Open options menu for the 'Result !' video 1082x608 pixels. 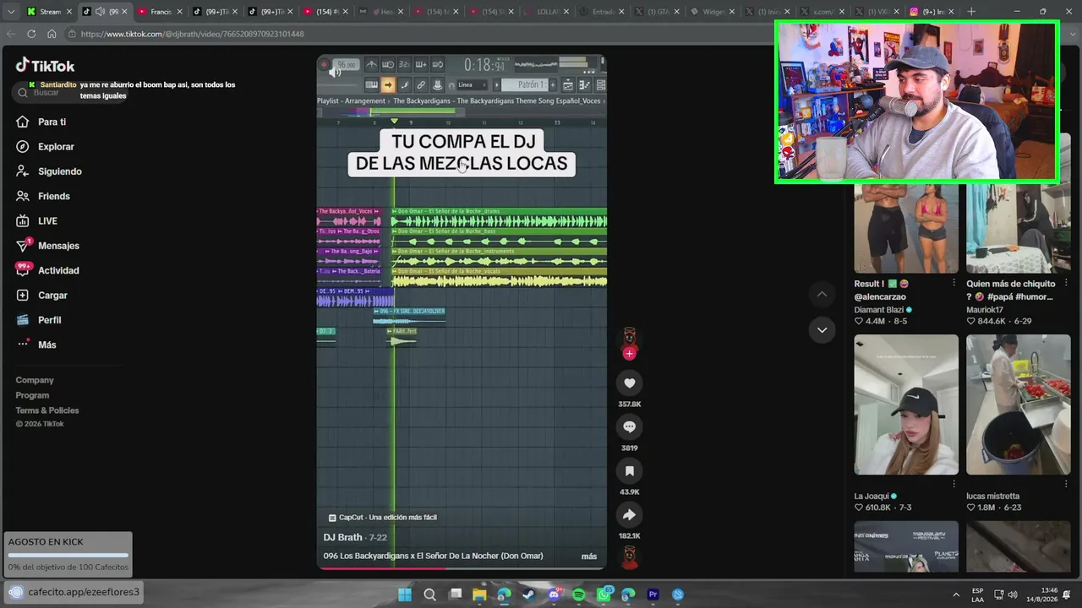tap(954, 284)
